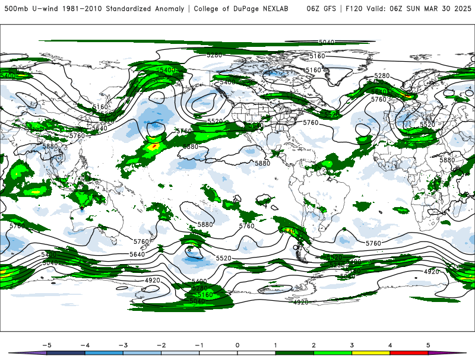
Task: Click the "-4" colorbar tick label
Action: pos(85,345)
